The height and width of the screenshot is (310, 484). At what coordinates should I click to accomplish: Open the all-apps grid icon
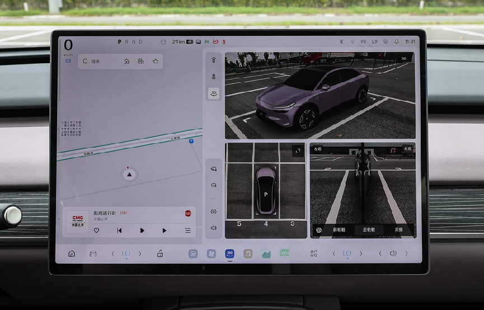click(x=314, y=253)
